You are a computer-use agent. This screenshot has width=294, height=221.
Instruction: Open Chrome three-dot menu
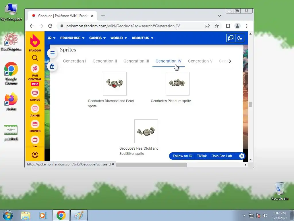pos(247,26)
